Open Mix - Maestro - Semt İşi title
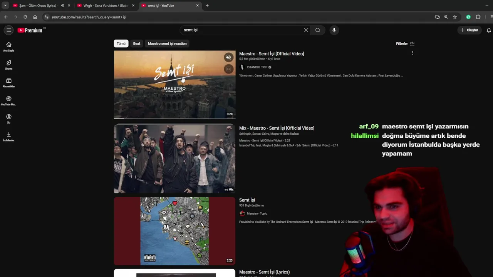 click(x=277, y=128)
